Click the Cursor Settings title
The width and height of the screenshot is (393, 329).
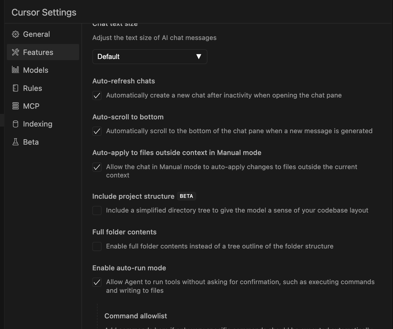coord(44,12)
